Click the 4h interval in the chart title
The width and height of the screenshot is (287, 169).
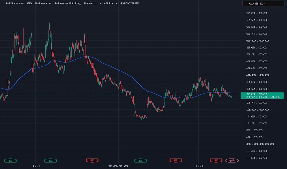click(x=108, y=3)
